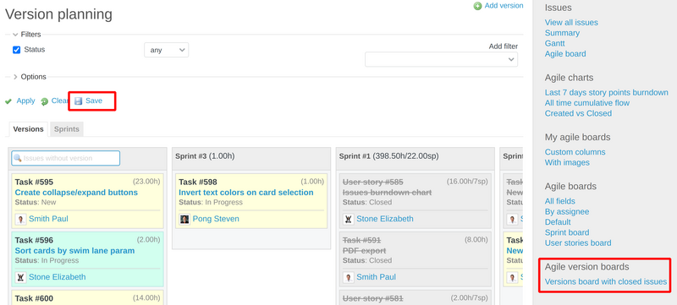677x305 pixels.
Task: Click Stone Elizabeth name on User story #585
Action: point(385,219)
